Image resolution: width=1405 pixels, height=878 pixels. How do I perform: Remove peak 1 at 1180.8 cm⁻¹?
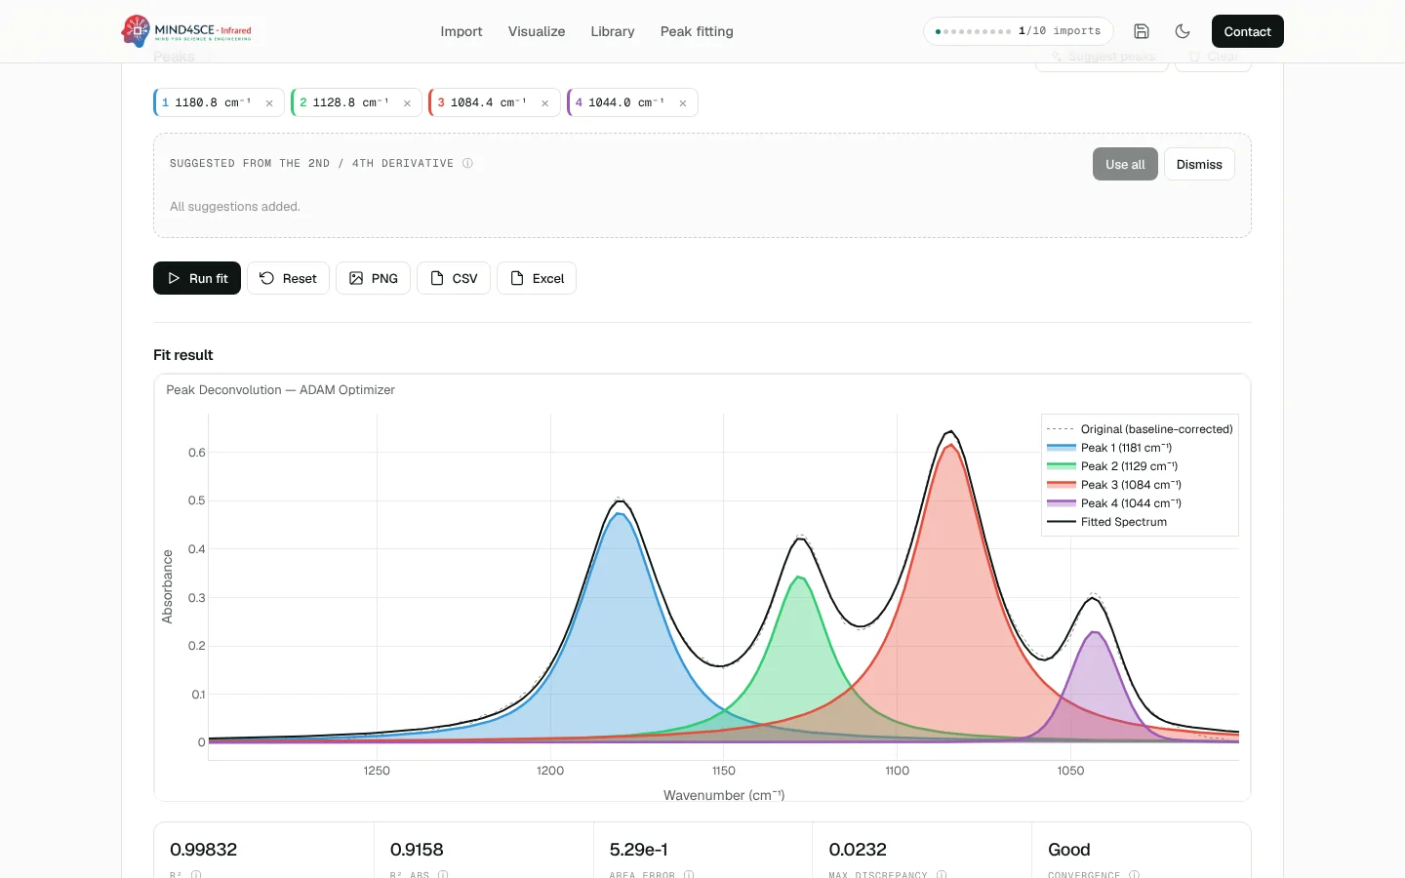pos(269,103)
